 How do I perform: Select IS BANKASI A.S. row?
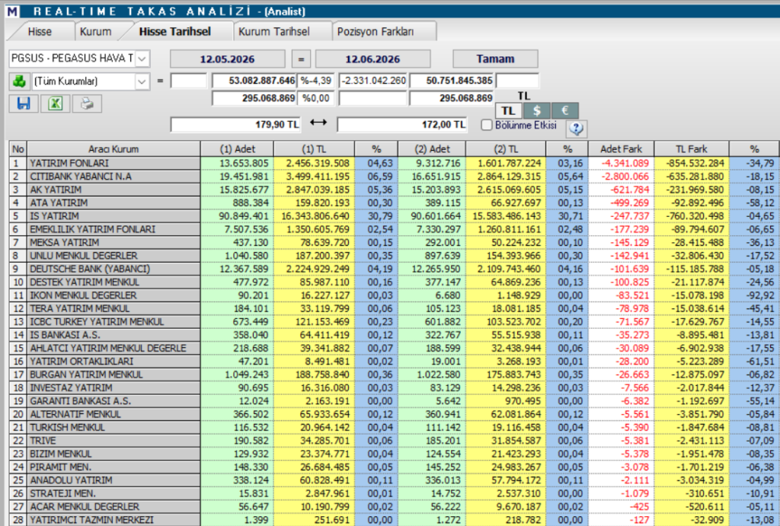click(x=394, y=335)
